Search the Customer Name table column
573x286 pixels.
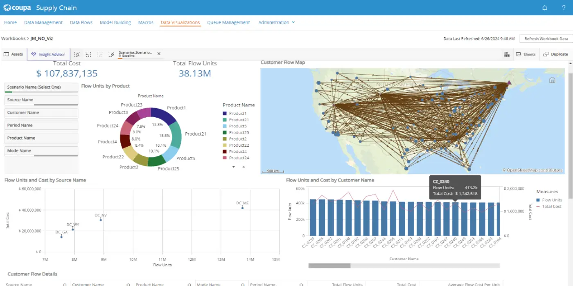pos(129,284)
